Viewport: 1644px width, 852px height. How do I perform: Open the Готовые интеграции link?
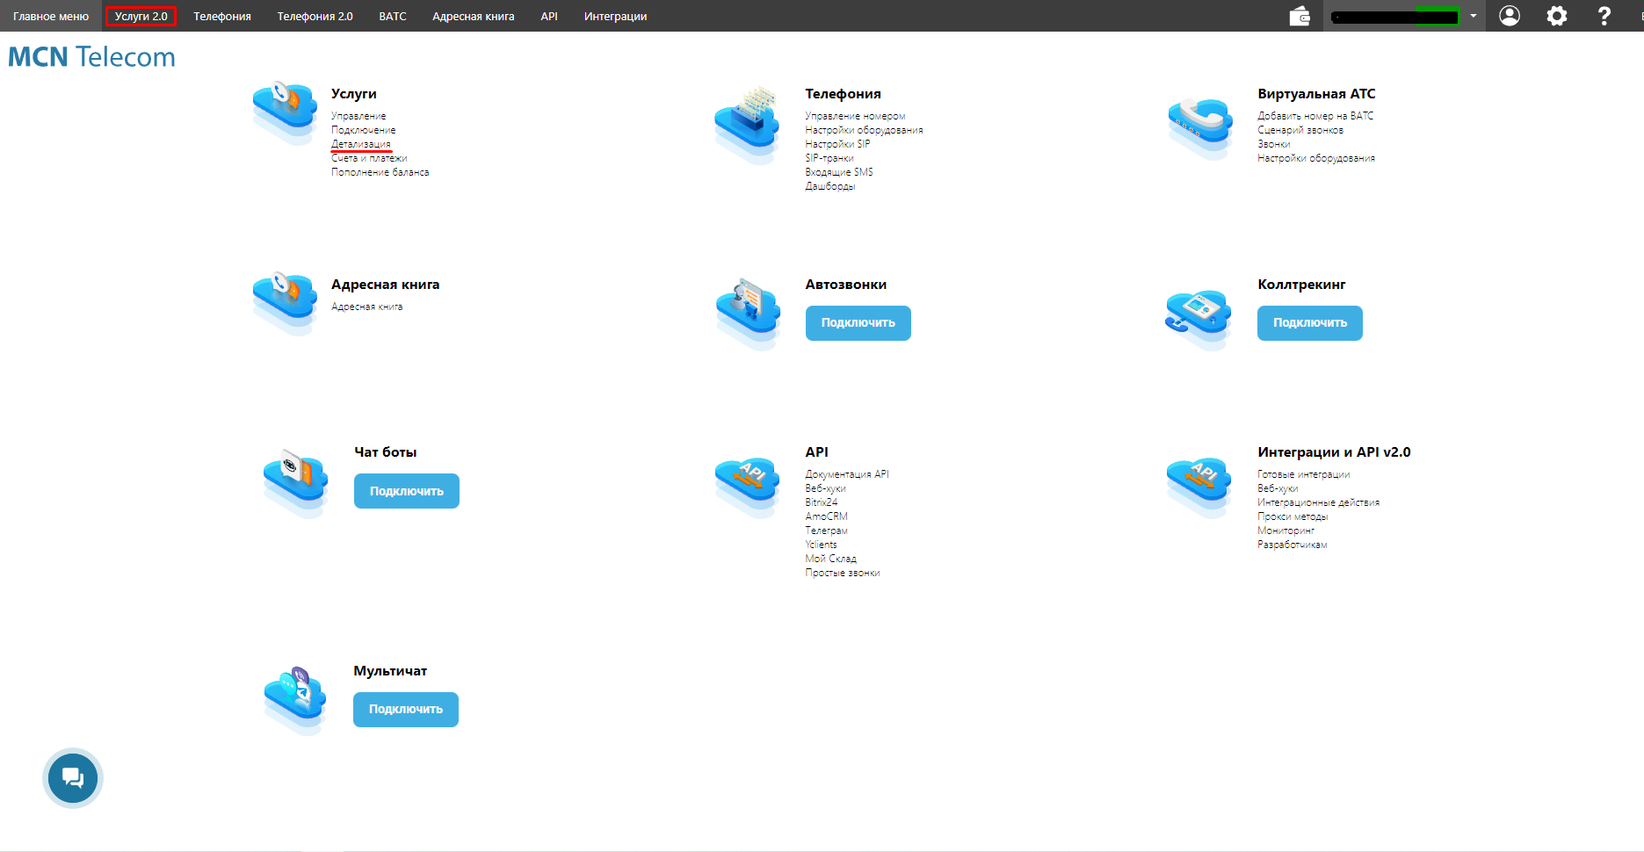point(1304,474)
